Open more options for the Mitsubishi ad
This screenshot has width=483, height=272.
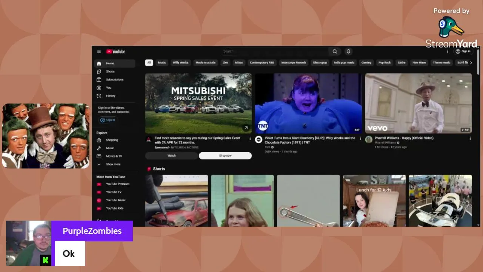click(250, 139)
